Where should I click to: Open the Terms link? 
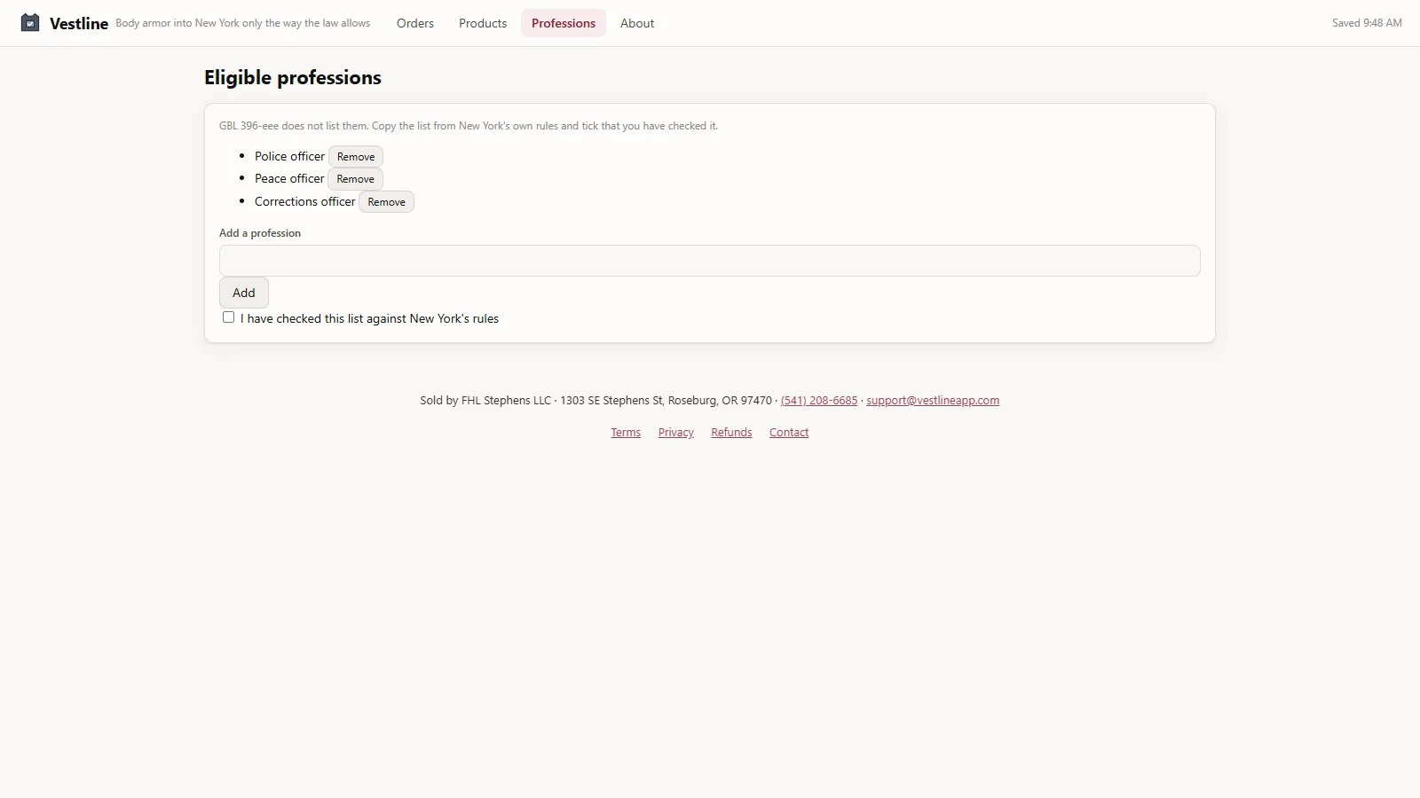click(626, 433)
